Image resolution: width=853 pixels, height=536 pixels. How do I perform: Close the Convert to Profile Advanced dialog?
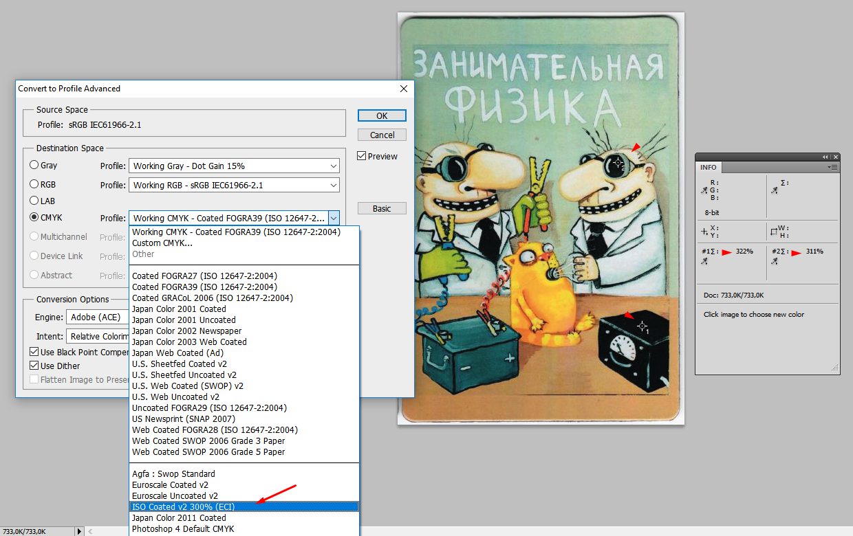404,88
